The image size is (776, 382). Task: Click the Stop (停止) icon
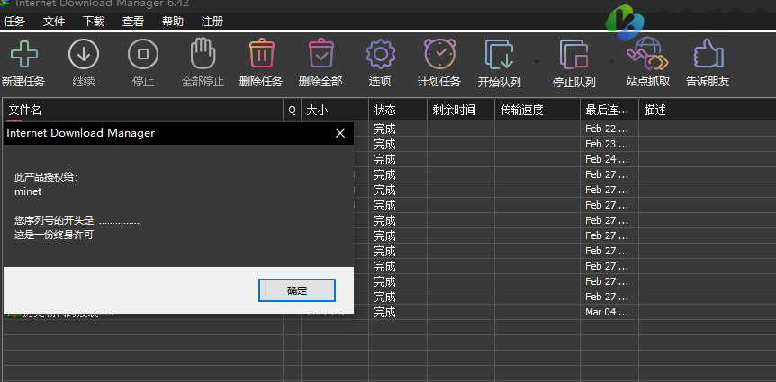142,55
